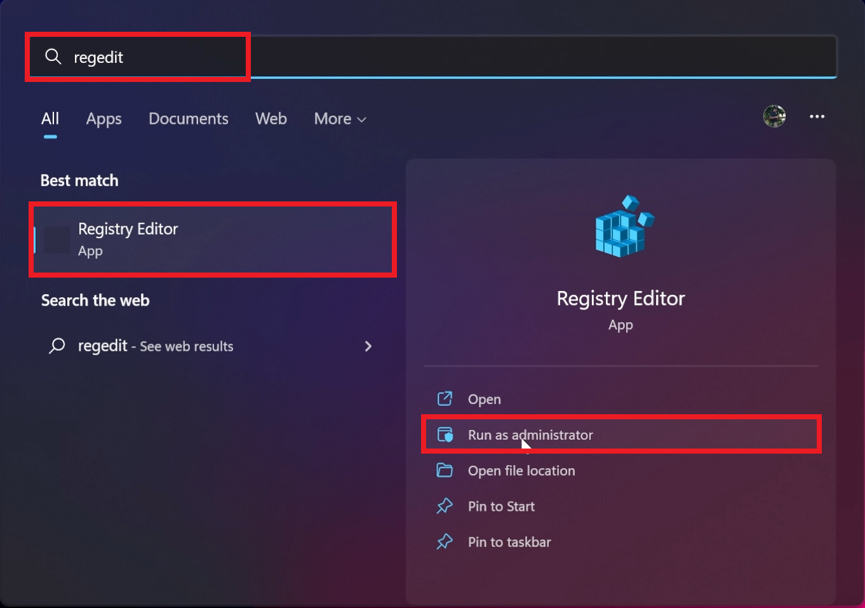Viewport: 865px width, 608px height.
Task: Click the pin icon beside Pin to taskbar
Action: 445,541
